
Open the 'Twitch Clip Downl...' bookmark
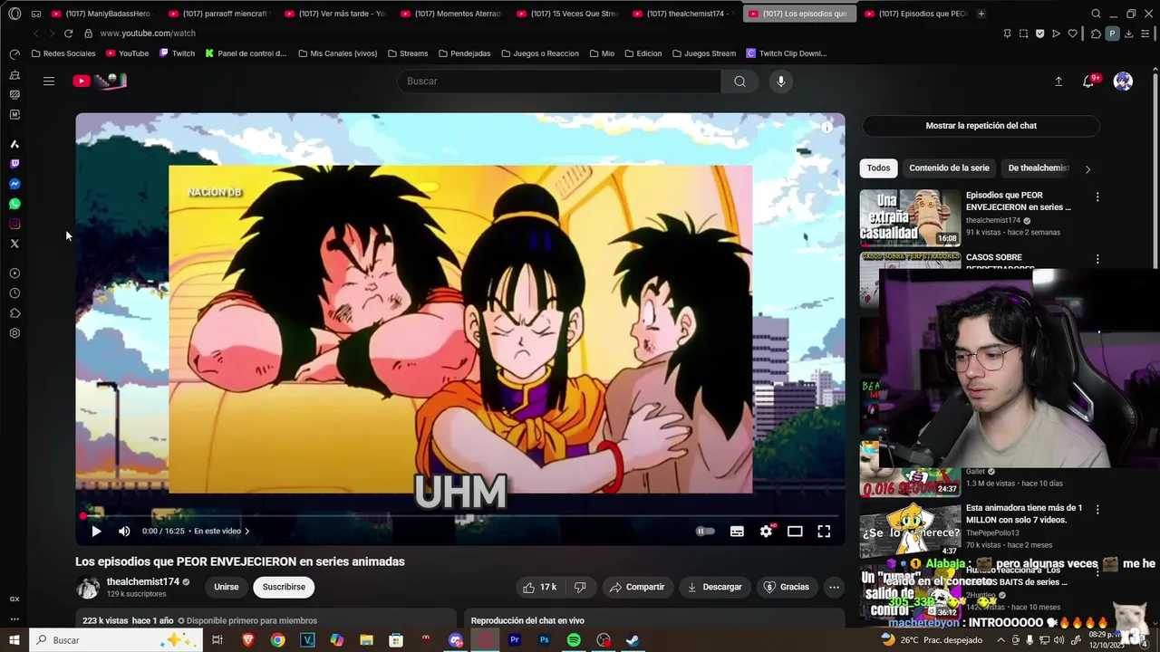(x=786, y=53)
